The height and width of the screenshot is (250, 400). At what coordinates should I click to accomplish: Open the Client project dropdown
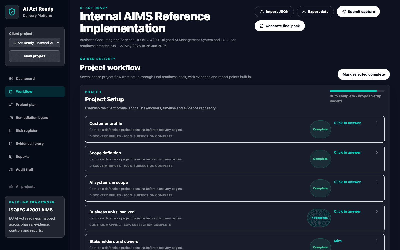pyautogui.click(x=35, y=43)
